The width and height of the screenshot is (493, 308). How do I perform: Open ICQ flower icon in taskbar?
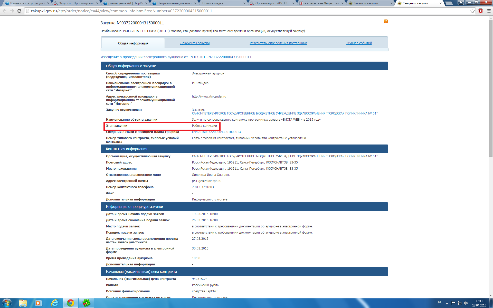pyautogui.click(x=87, y=303)
